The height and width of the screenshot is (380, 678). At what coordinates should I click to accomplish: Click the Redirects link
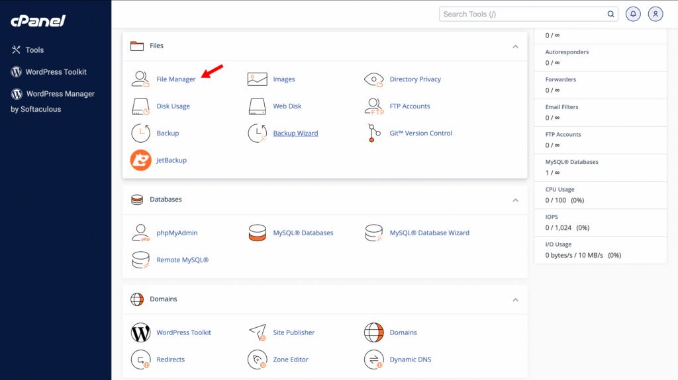(x=170, y=360)
